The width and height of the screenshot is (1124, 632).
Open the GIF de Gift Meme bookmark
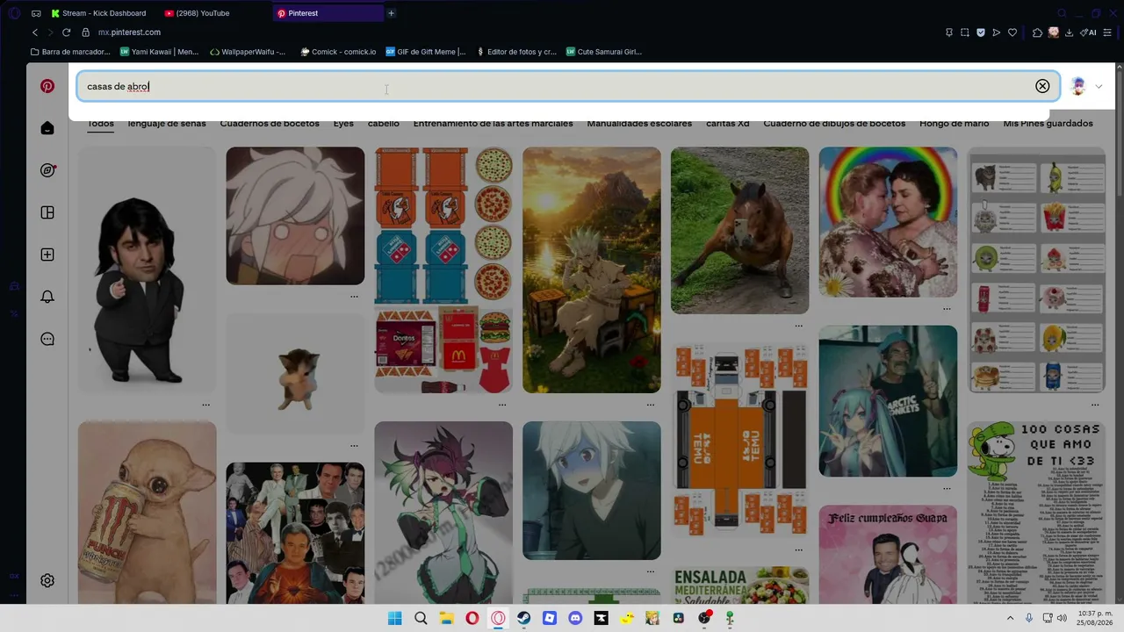[426, 52]
